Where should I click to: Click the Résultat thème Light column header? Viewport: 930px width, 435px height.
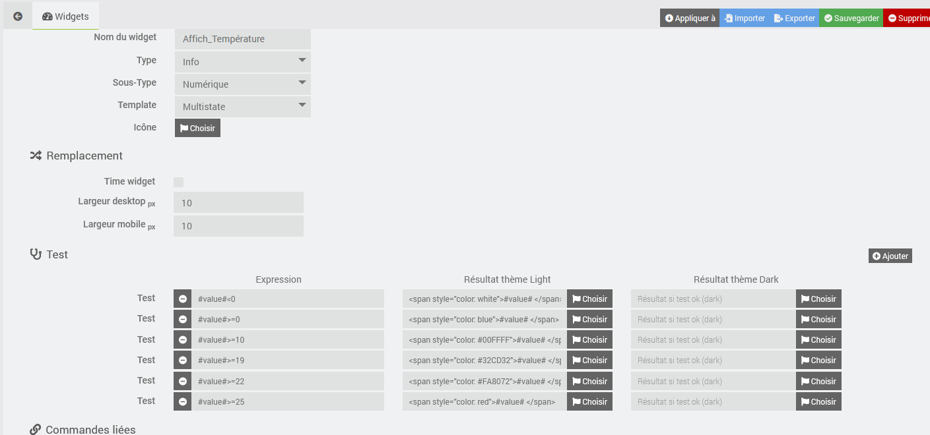pyautogui.click(x=507, y=279)
